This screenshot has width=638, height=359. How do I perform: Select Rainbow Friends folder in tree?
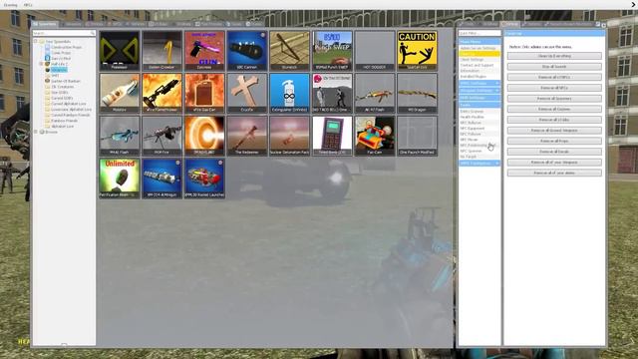[x=64, y=121]
